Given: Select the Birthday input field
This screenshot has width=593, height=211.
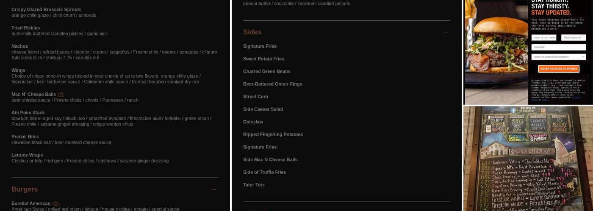Looking at the screenshot, I should pos(559,47).
